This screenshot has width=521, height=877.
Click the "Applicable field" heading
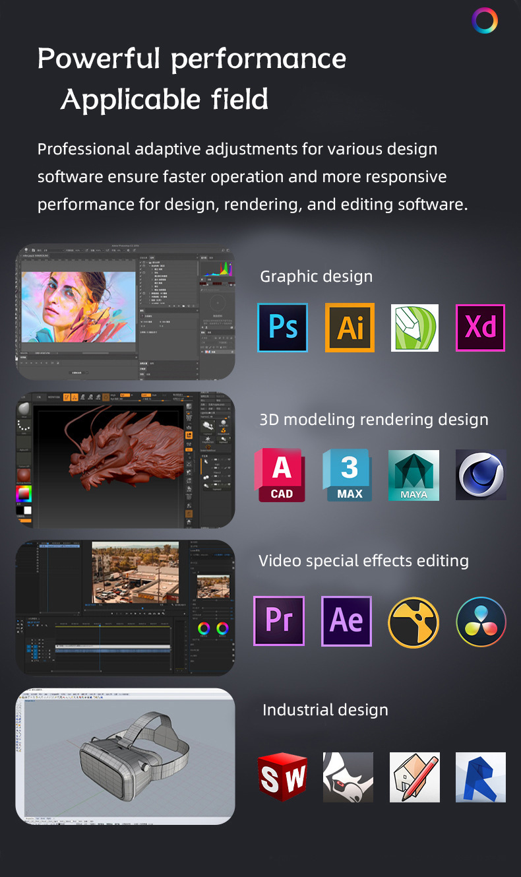pos(165,100)
